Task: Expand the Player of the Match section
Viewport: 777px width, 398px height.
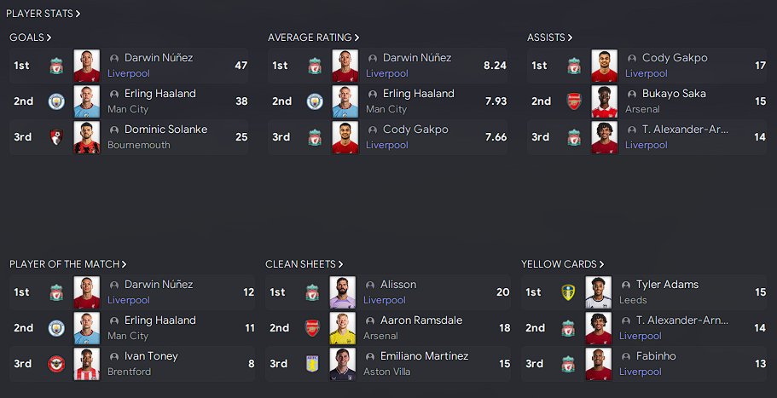Action: [68, 264]
